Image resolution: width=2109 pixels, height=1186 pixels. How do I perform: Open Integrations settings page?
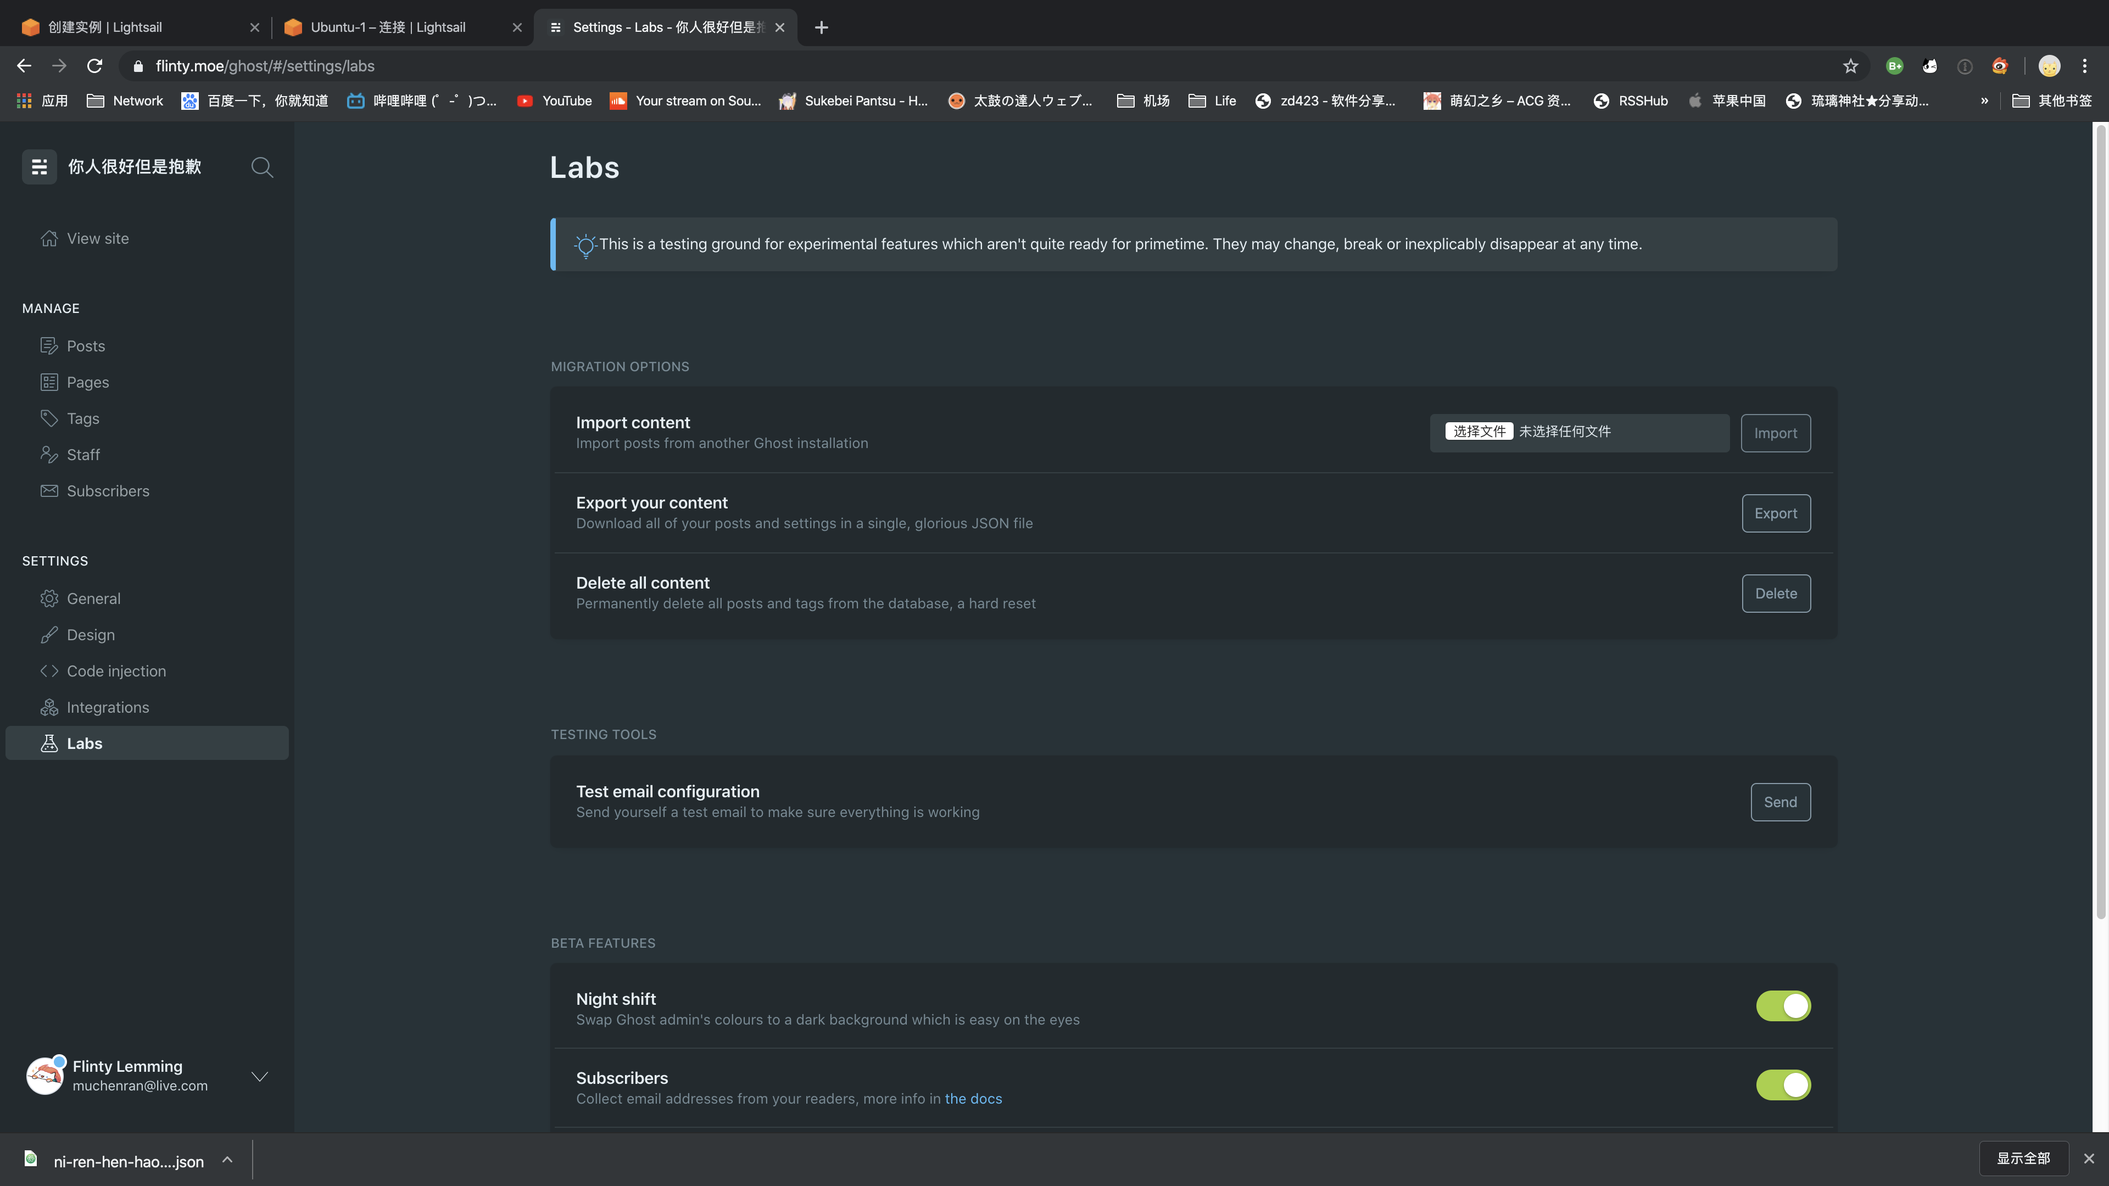pos(107,707)
